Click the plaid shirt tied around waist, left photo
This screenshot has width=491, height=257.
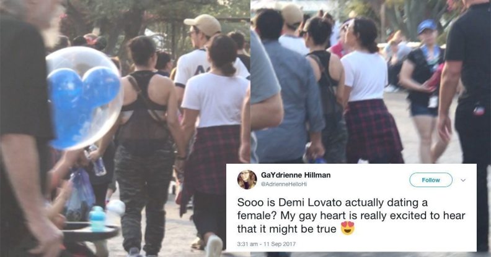click(210, 162)
